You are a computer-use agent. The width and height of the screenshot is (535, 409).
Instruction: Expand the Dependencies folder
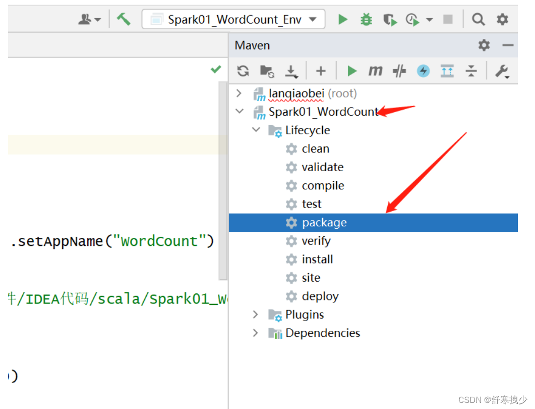255,333
